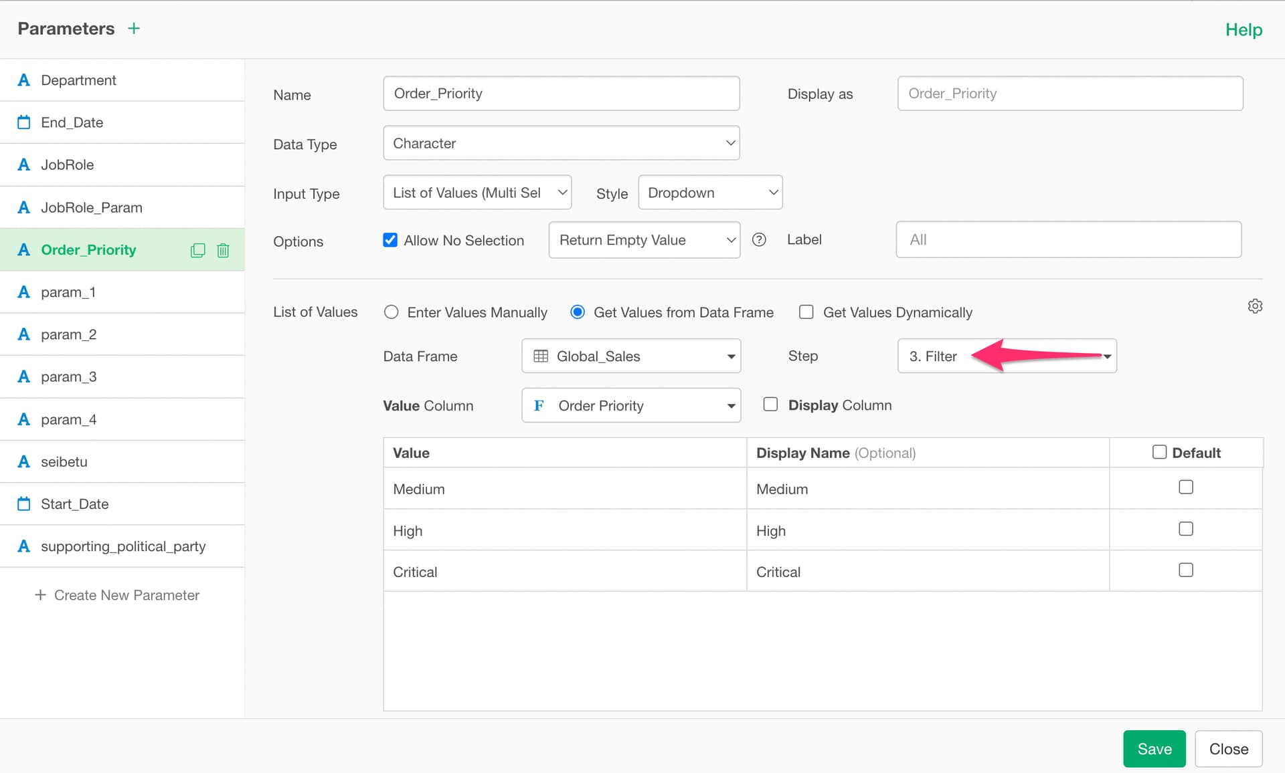Open the Input Type dropdown
Screen dimensions: 1285x773
[477, 193]
